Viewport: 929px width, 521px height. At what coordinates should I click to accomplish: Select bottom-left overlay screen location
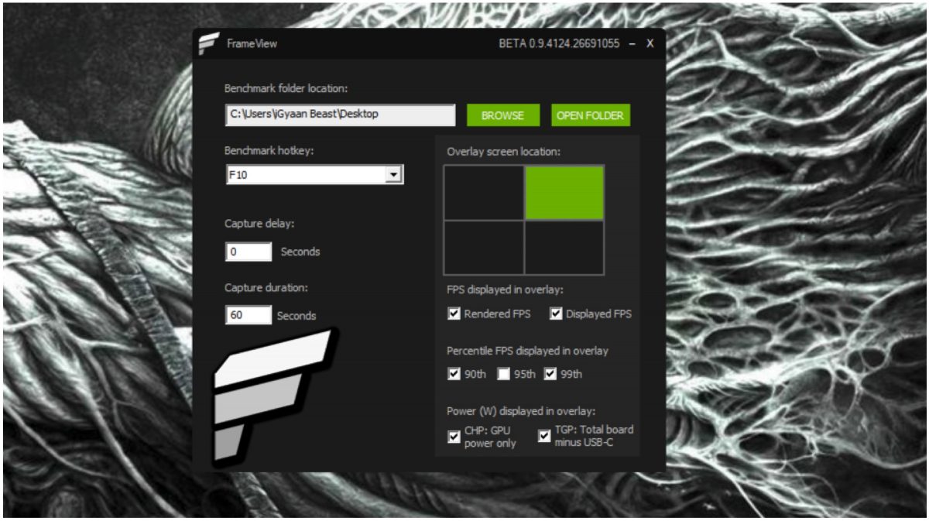coord(484,247)
